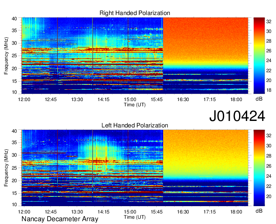Click "12:45" time tick of Right Handed plot

pos(51,99)
